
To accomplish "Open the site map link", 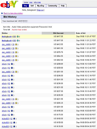I will pos(37,2).
